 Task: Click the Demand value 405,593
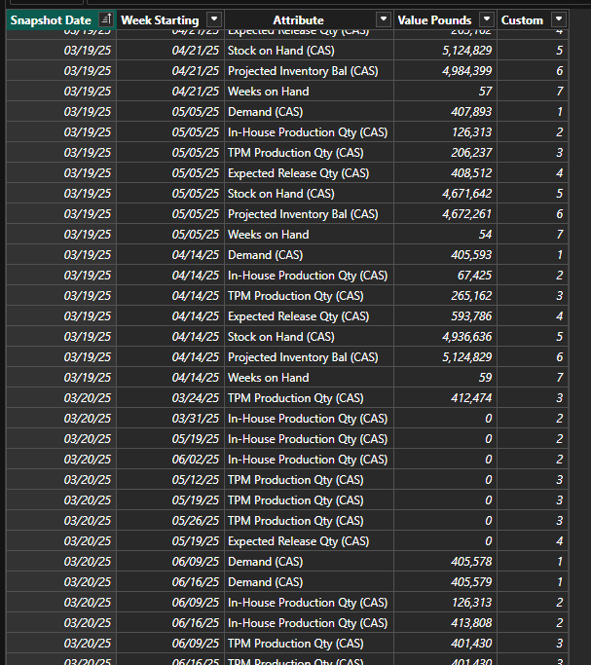(471, 255)
